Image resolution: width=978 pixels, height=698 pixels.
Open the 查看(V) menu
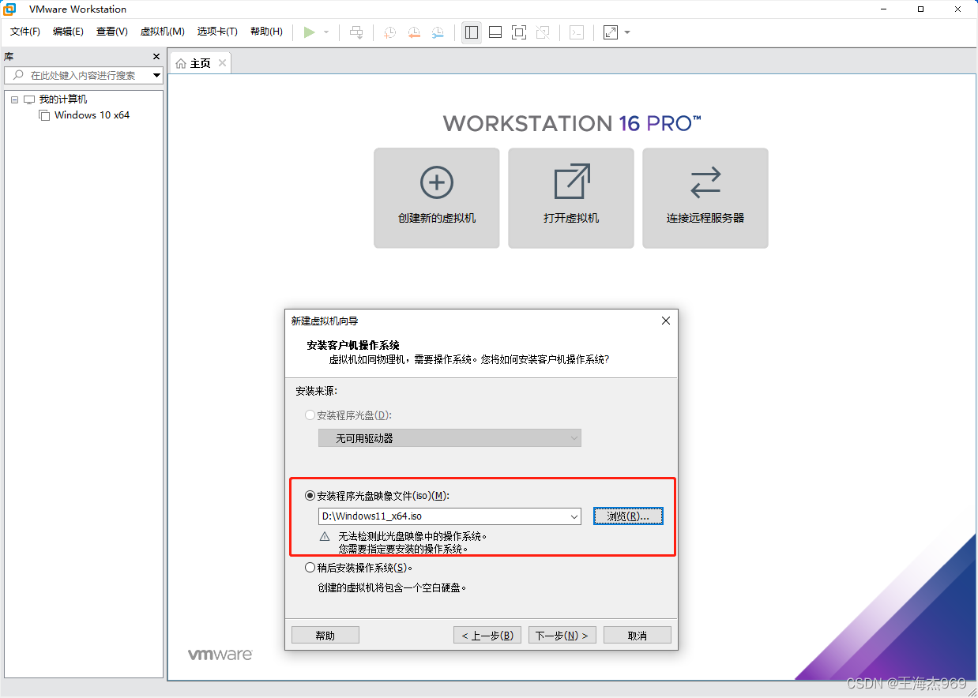click(x=111, y=32)
